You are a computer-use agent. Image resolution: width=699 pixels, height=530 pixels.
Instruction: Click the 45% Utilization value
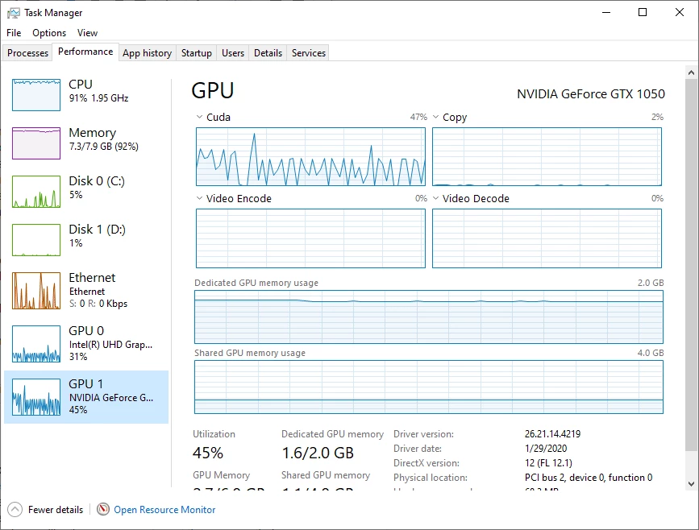(208, 453)
